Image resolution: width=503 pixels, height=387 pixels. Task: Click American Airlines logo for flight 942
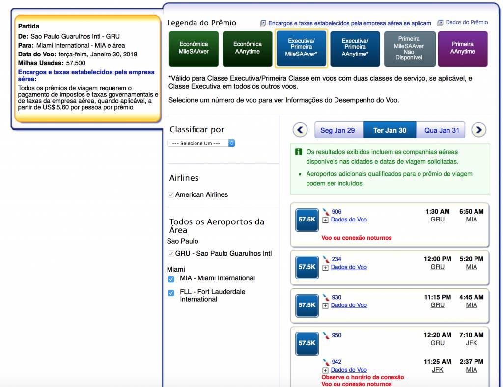click(326, 362)
